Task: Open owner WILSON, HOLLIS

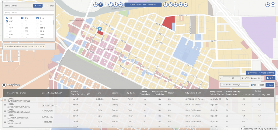Action: (x=14, y=124)
